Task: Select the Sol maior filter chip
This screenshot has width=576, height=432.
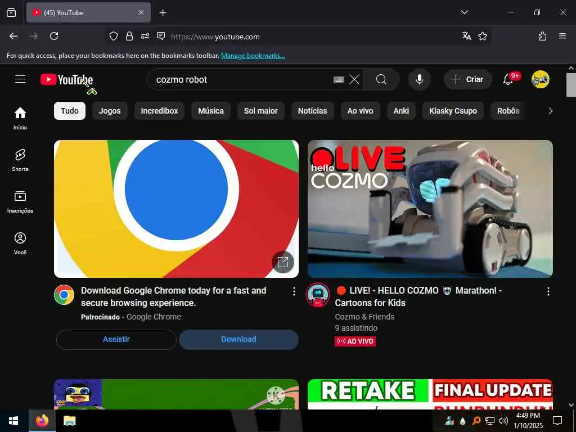Action: [x=261, y=111]
